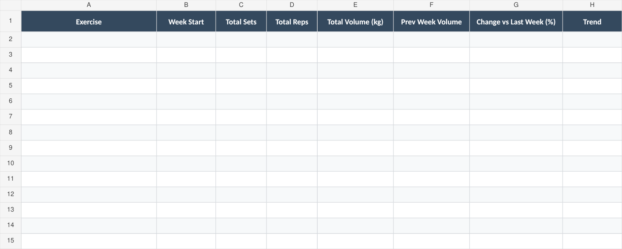
Task: Select row 2 header
Action: [11, 39]
